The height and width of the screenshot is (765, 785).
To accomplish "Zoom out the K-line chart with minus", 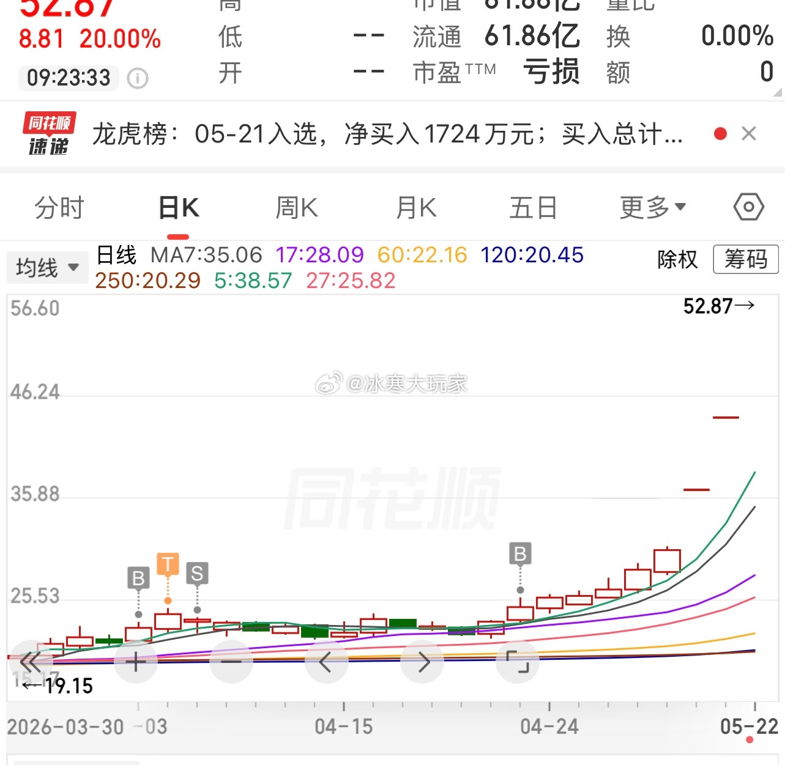I will (x=231, y=661).
